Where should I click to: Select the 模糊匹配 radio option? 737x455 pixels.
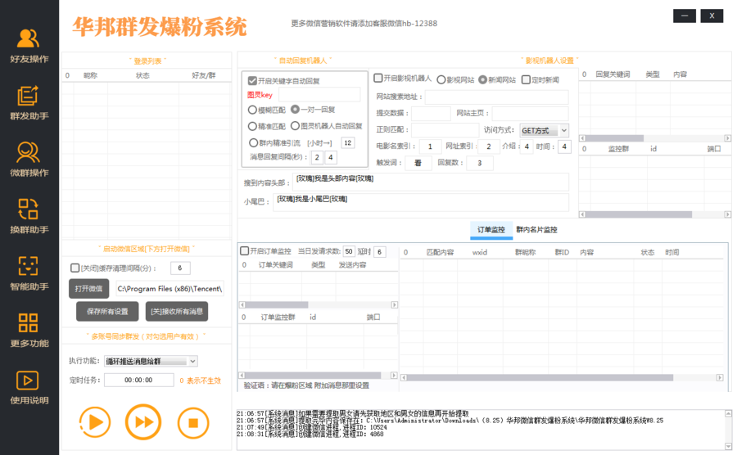[x=252, y=110]
